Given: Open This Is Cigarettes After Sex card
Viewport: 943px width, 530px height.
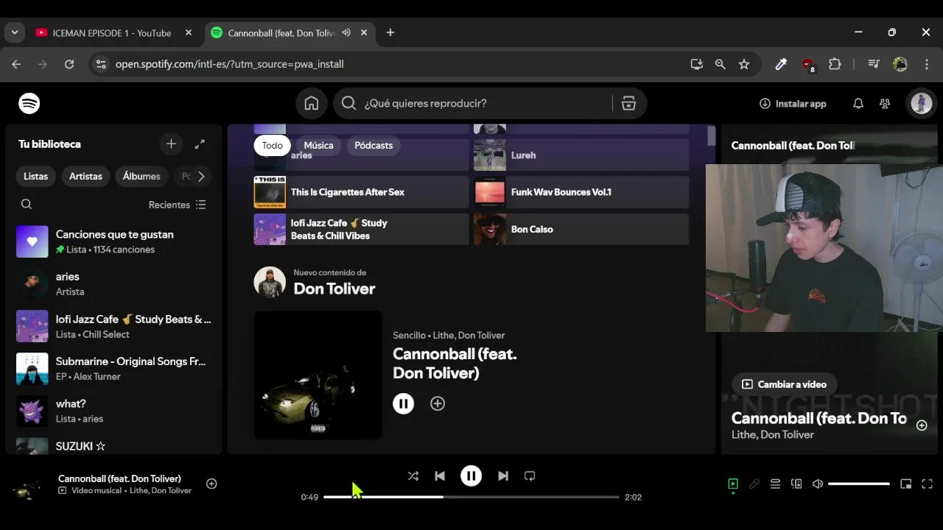Looking at the screenshot, I should pos(361,192).
